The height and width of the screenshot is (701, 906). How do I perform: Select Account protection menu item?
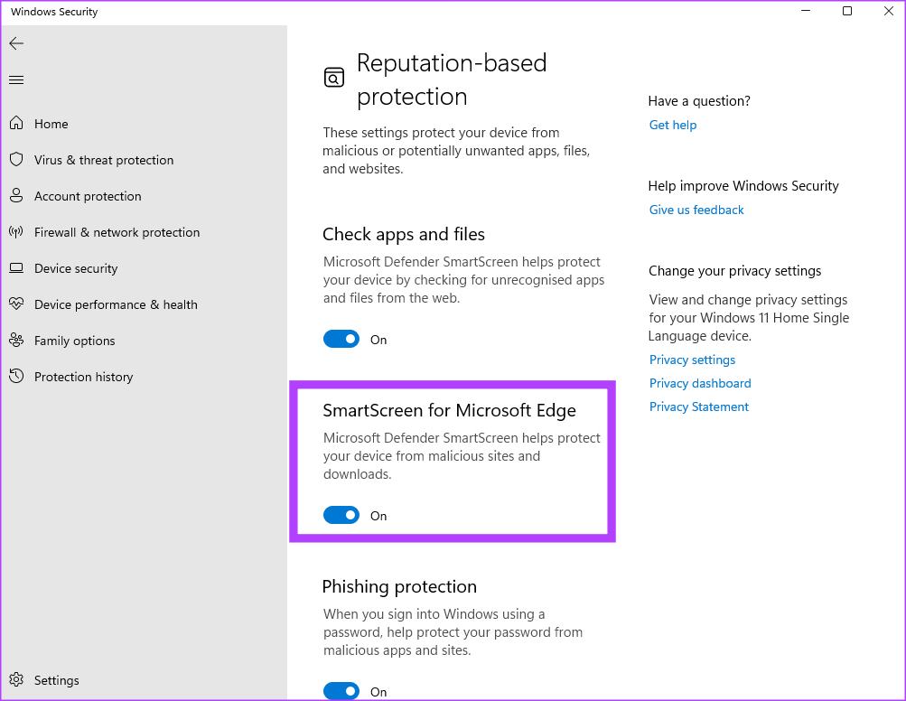(x=88, y=197)
